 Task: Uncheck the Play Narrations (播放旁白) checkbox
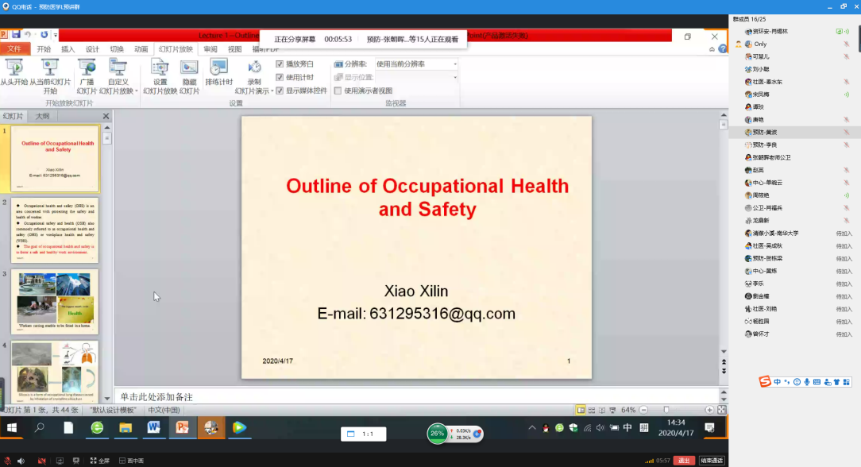pyautogui.click(x=280, y=64)
